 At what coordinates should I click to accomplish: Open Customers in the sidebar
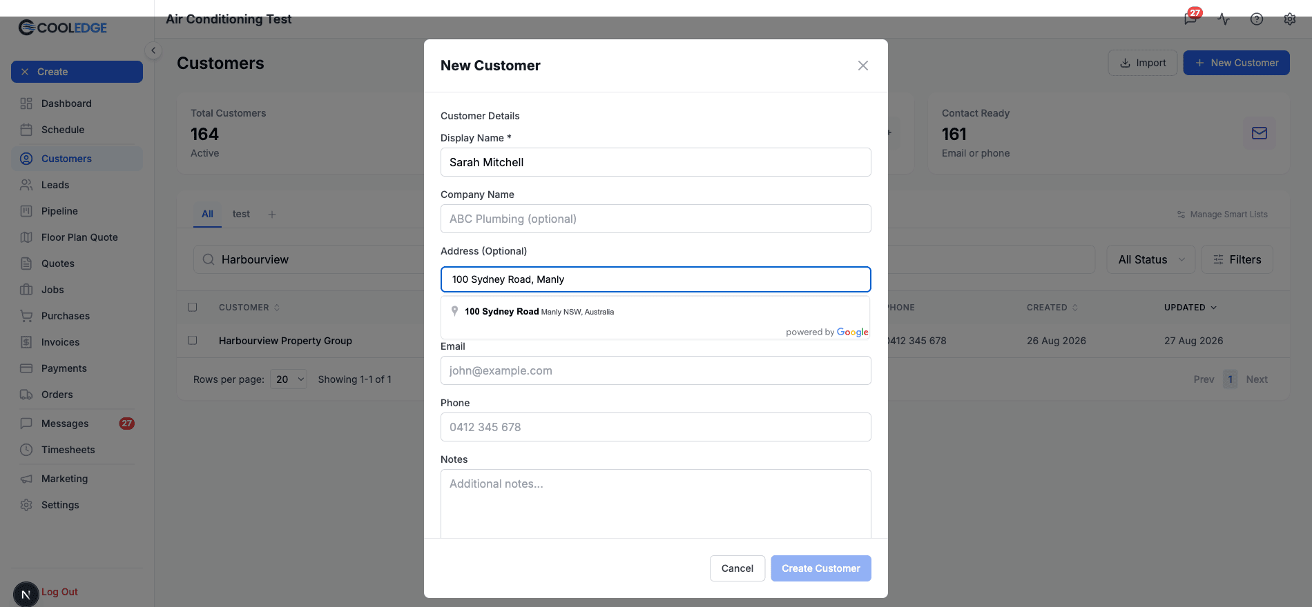(x=77, y=159)
